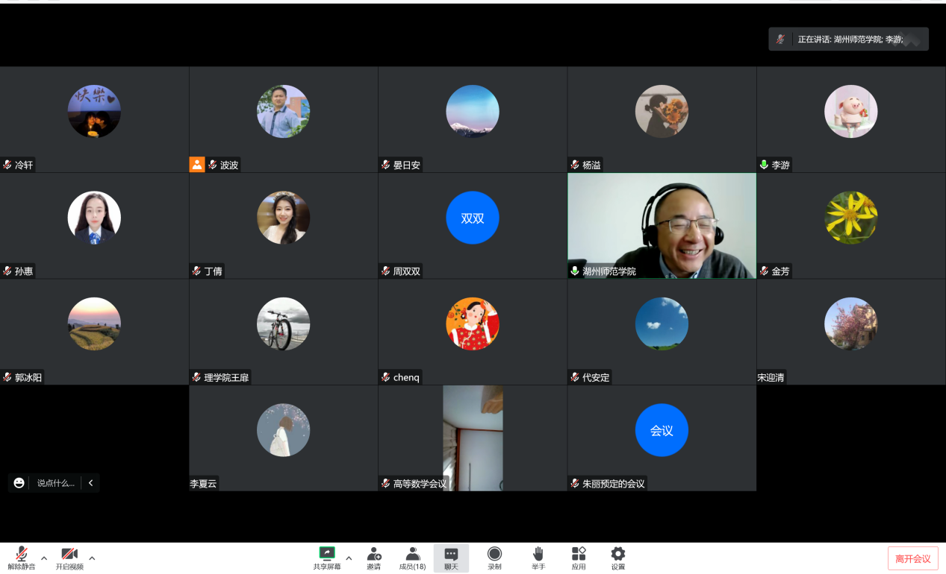Select the 周双双 participant tile

click(x=472, y=226)
